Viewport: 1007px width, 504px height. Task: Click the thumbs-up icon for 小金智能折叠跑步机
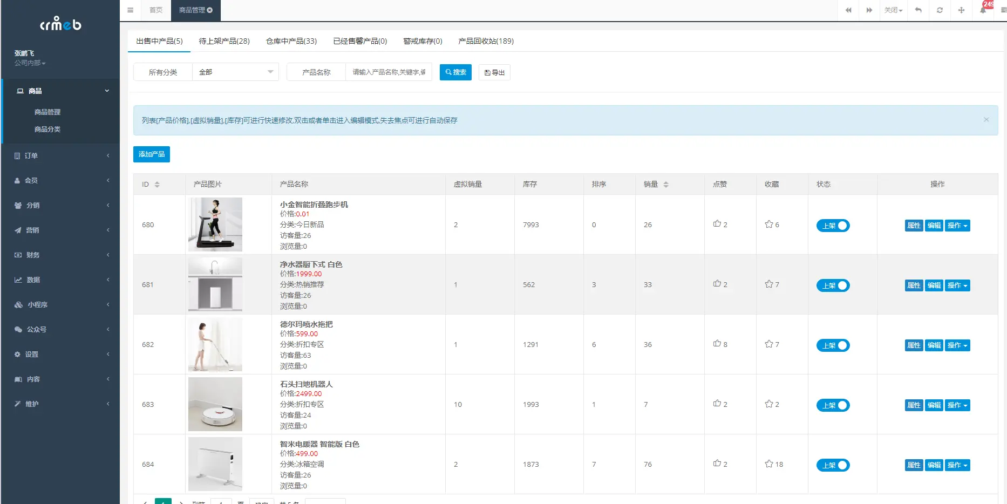tap(717, 224)
